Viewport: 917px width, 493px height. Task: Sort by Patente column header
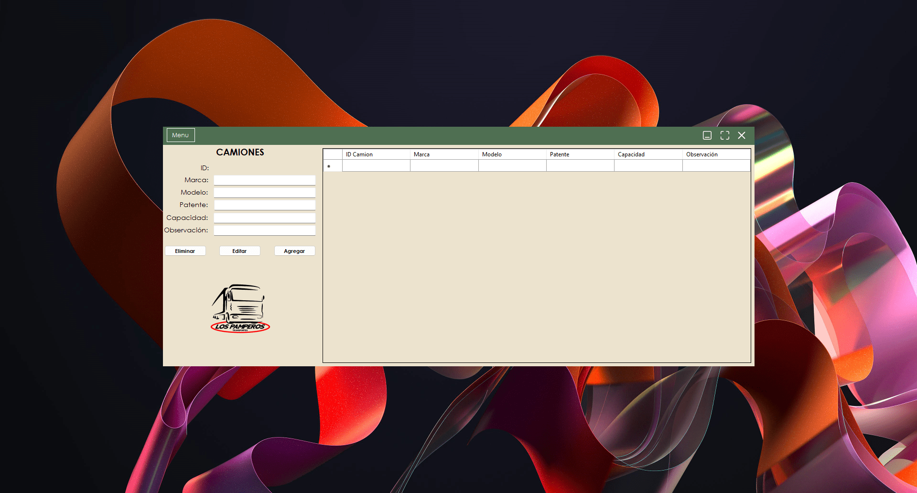point(580,154)
